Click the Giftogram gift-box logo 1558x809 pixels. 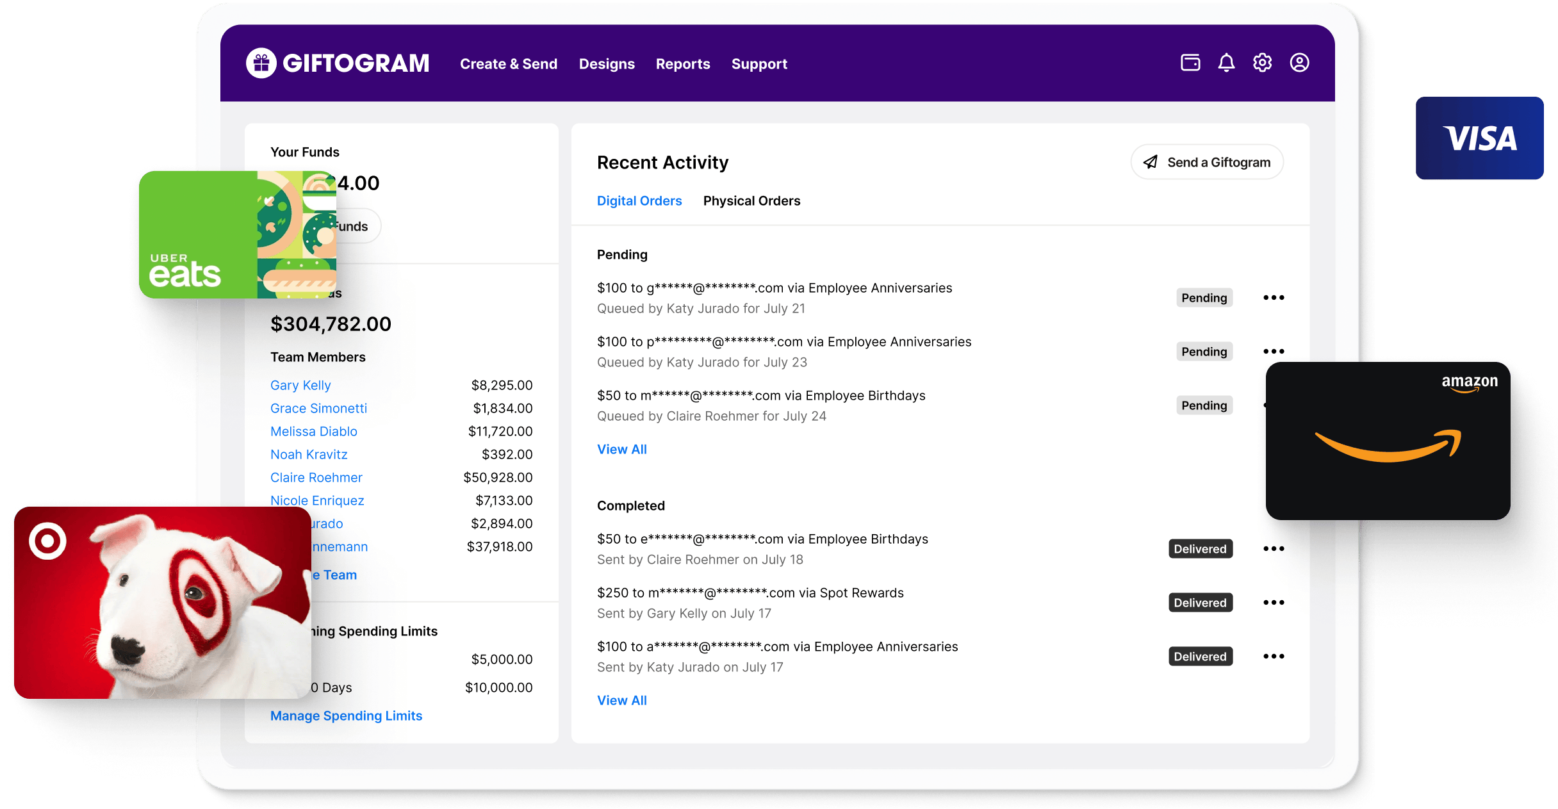(x=261, y=62)
